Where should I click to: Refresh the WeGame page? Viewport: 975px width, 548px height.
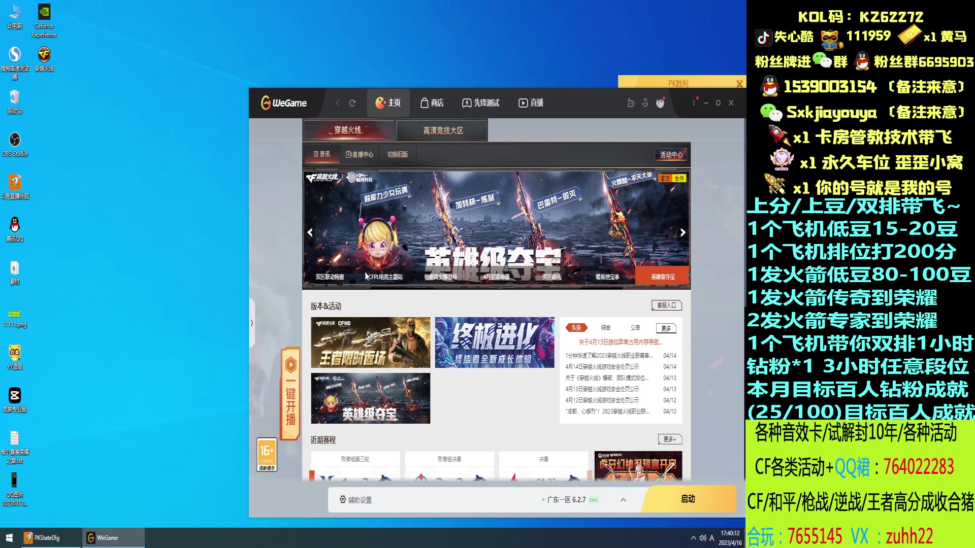[x=352, y=103]
